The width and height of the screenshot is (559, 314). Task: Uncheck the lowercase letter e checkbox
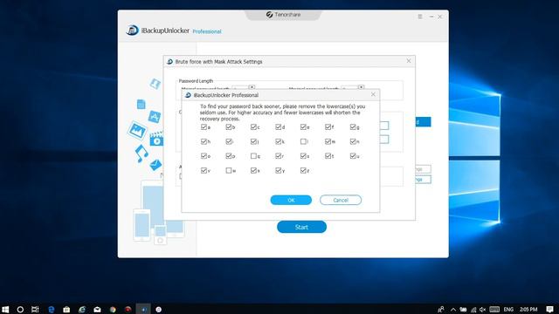coord(303,126)
